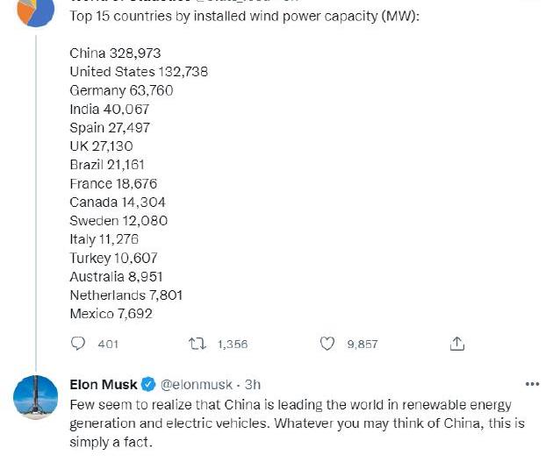The image size is (553, 462).
Task: Click the "Top 15 countries" tweet heading text
Action: (x=244, y=17)
